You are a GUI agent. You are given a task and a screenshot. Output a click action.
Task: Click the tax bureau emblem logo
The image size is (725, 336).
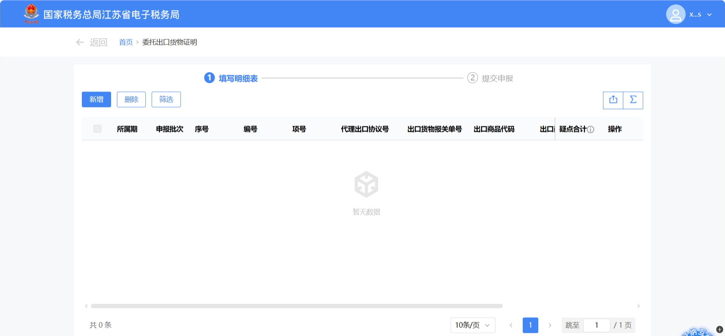click(x=31, y=14)
